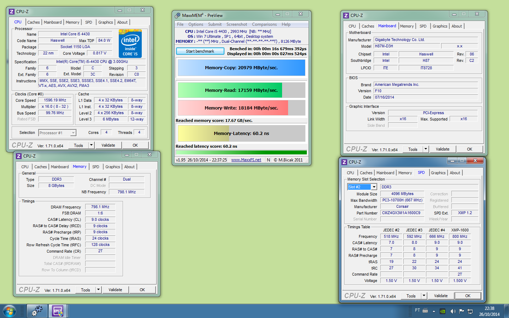
Task: Open the Comparisons menu in MaxxMem
Action: point(264,24)
